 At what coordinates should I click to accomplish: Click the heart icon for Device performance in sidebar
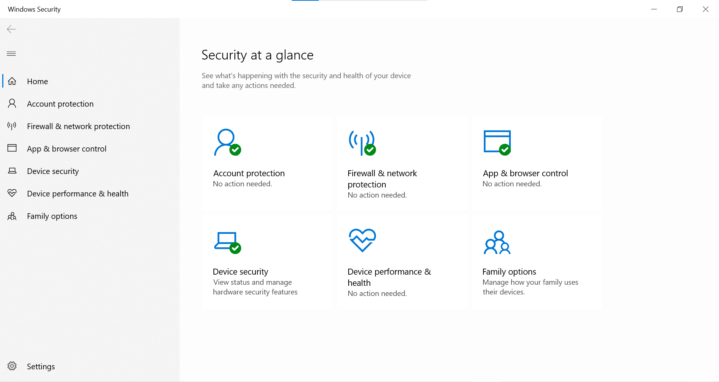click(x=12, y=193)
